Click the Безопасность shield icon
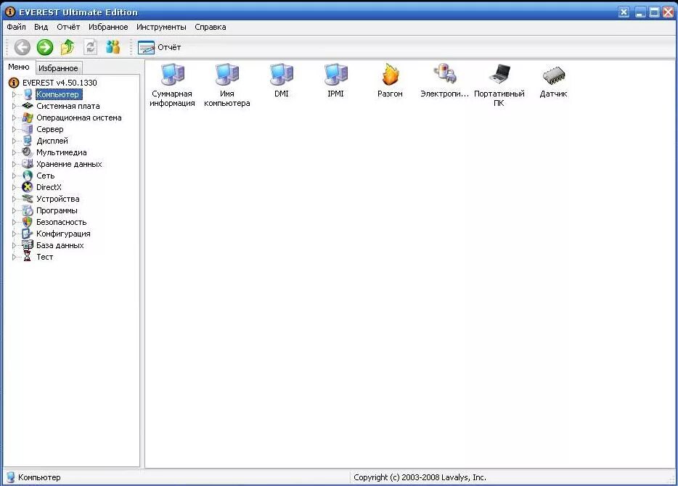 [28, 222]
